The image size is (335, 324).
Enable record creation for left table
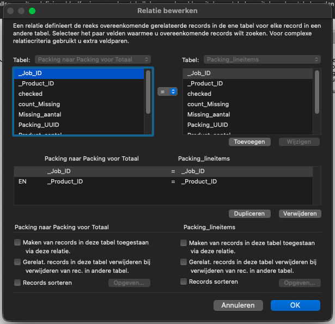click(18, 242)
